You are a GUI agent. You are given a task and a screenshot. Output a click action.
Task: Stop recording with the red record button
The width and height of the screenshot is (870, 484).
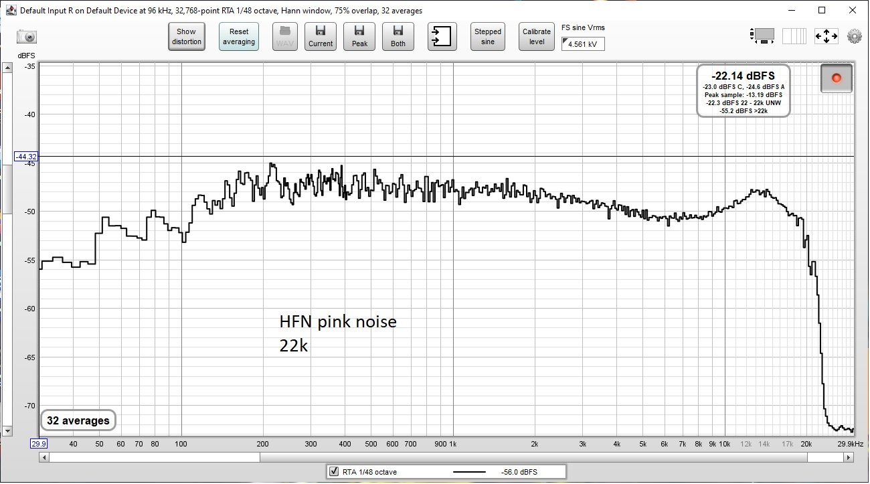pyautogui.click(x=837, y=78)
